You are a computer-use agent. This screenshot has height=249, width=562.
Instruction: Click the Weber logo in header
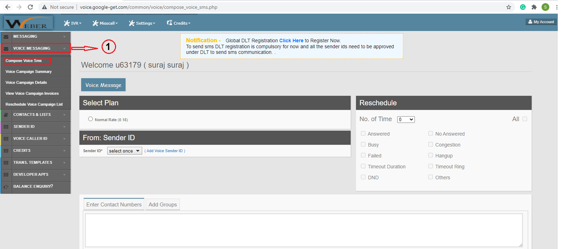point(28,23)
